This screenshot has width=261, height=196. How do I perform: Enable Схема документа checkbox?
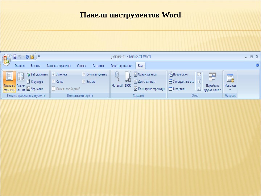[x=84, y=74]
